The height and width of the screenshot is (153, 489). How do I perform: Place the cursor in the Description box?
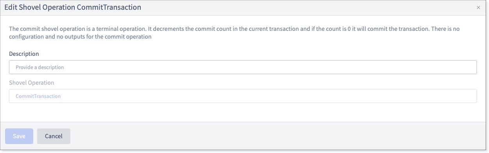point(243,67)
